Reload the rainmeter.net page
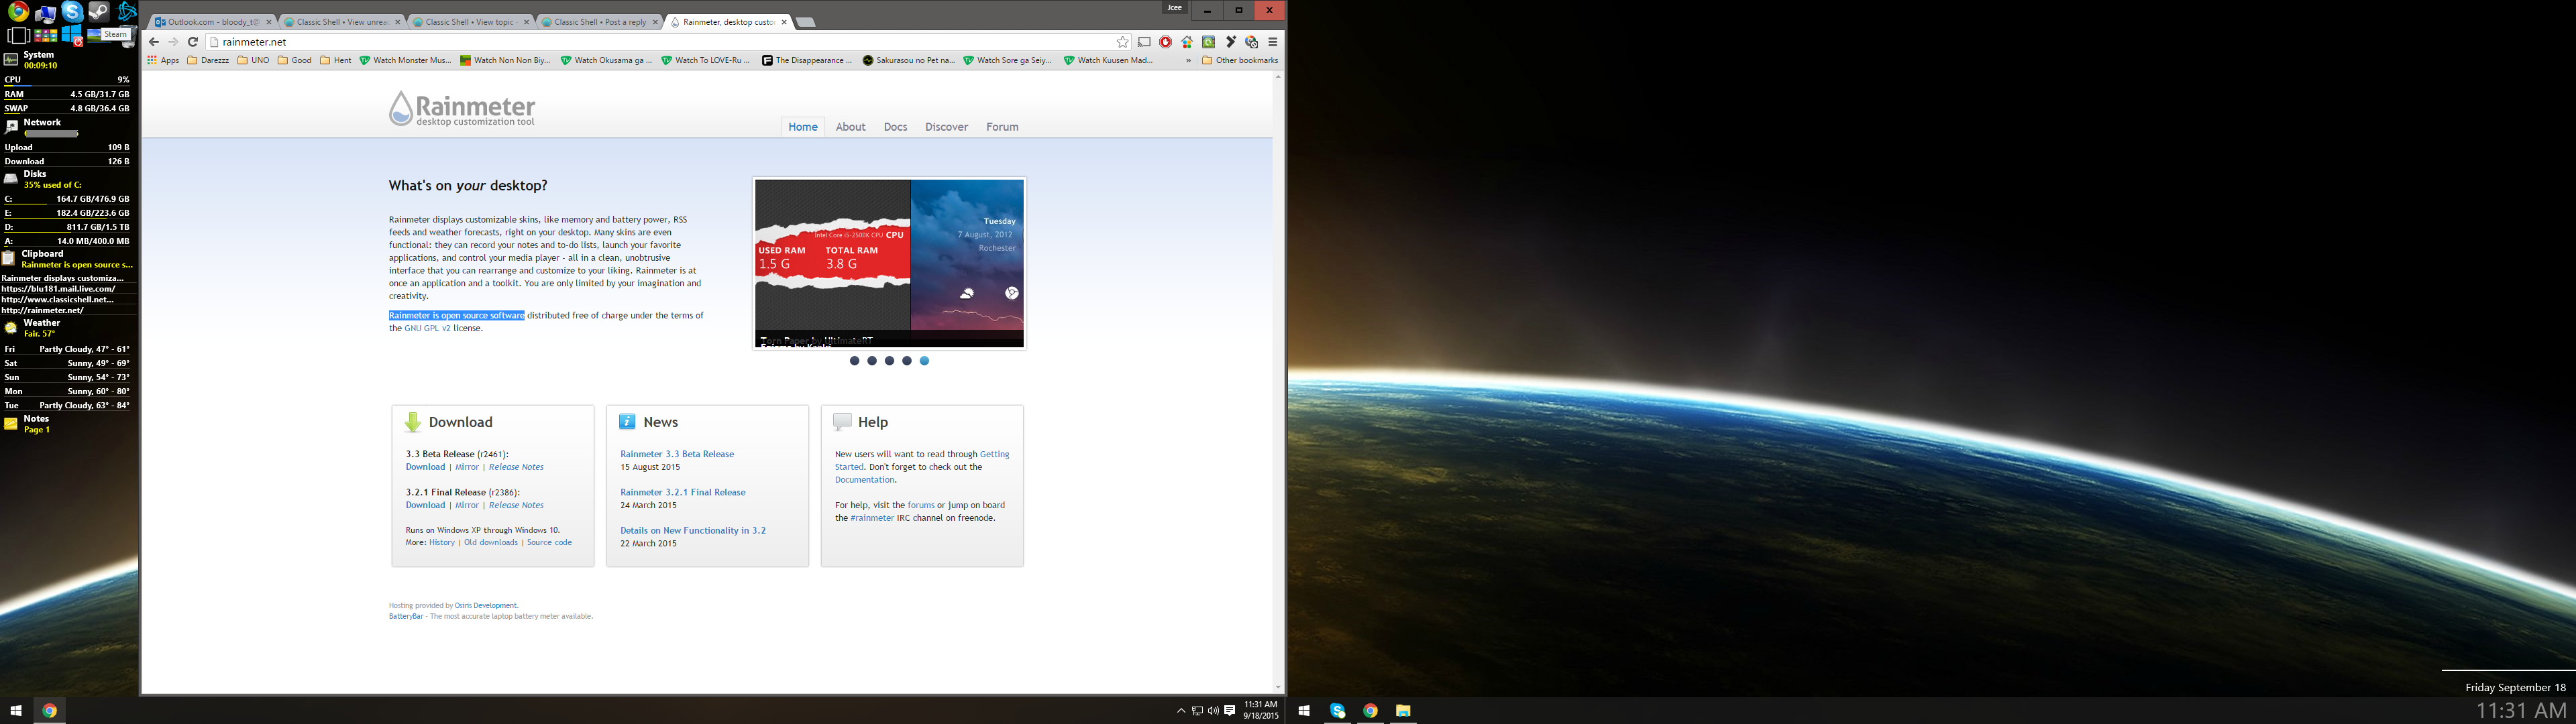The width and height of the screenshot is (2576, 724). (193, 42)
